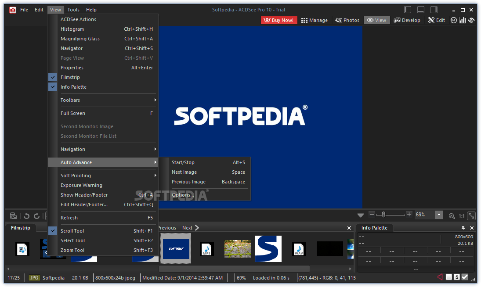Toggle Show Header/Footer
The image size is (481, 287).
tap(103, 195)
